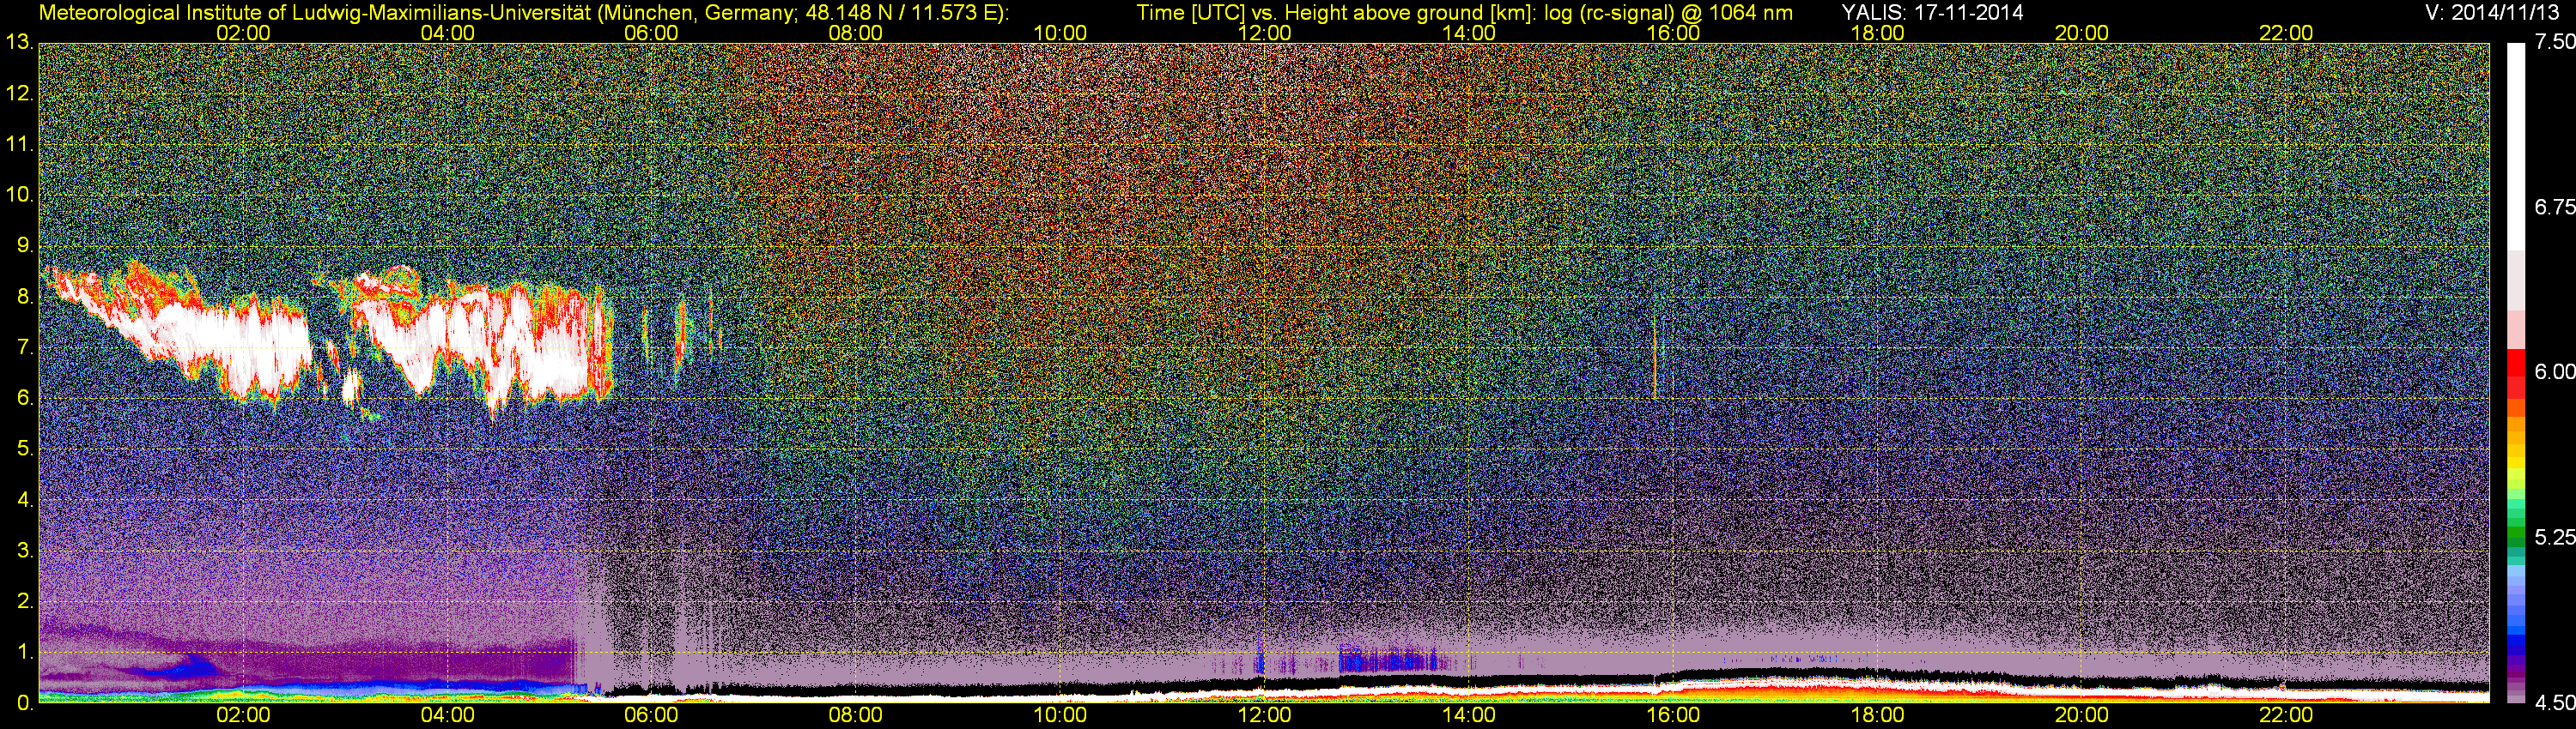Click the 06:00 tick label on the bottom axis
The image size is (2576, 729).
(x=651, y=716)
